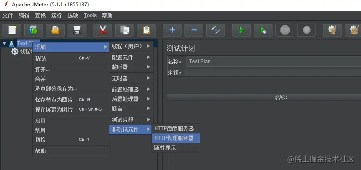Choose 粘贴 from the context menu
361x170 pixels.
click(71, 58)
